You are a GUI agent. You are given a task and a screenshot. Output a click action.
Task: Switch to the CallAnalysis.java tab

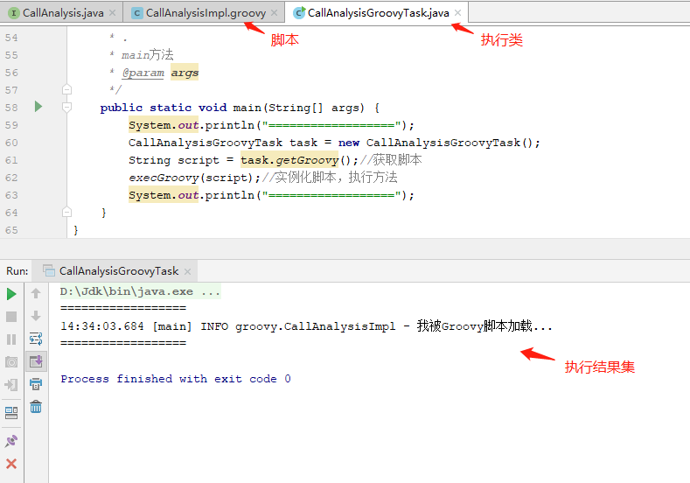tap(61, 13)
